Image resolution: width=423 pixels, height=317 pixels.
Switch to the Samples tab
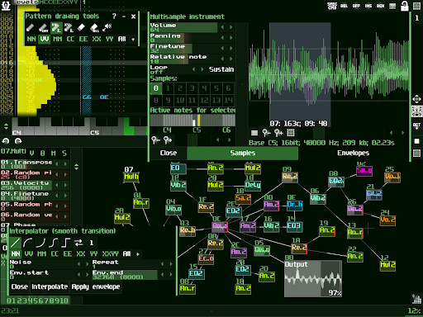pos(242,153)
